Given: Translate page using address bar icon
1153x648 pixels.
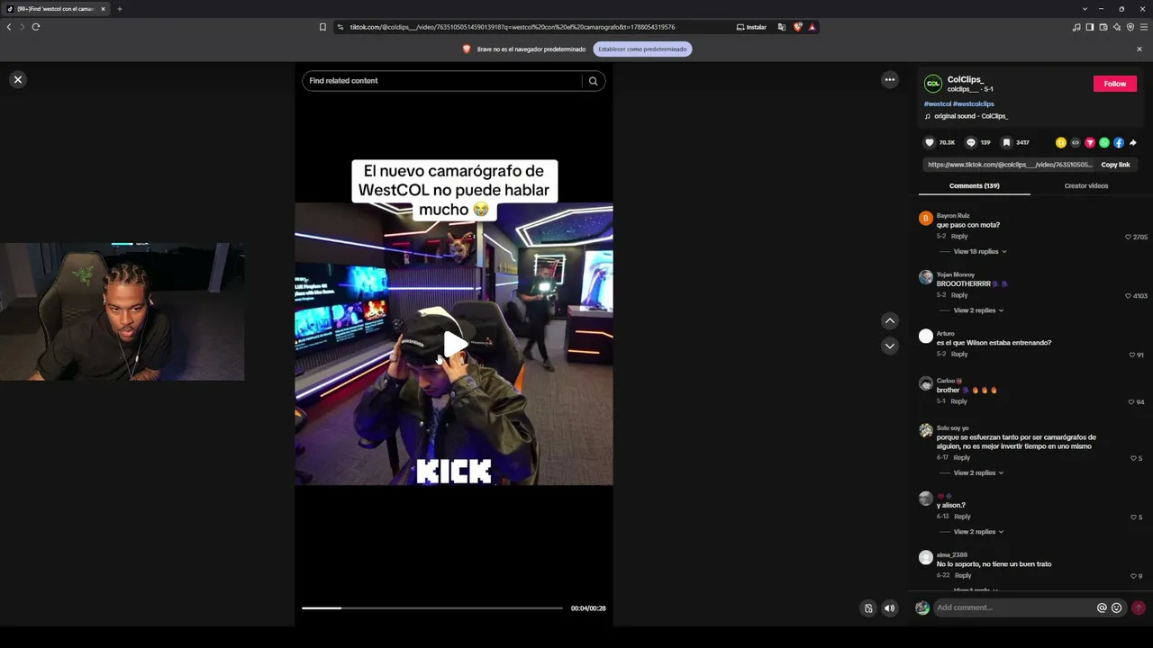Looking at the screenshot, I should 782,27.
